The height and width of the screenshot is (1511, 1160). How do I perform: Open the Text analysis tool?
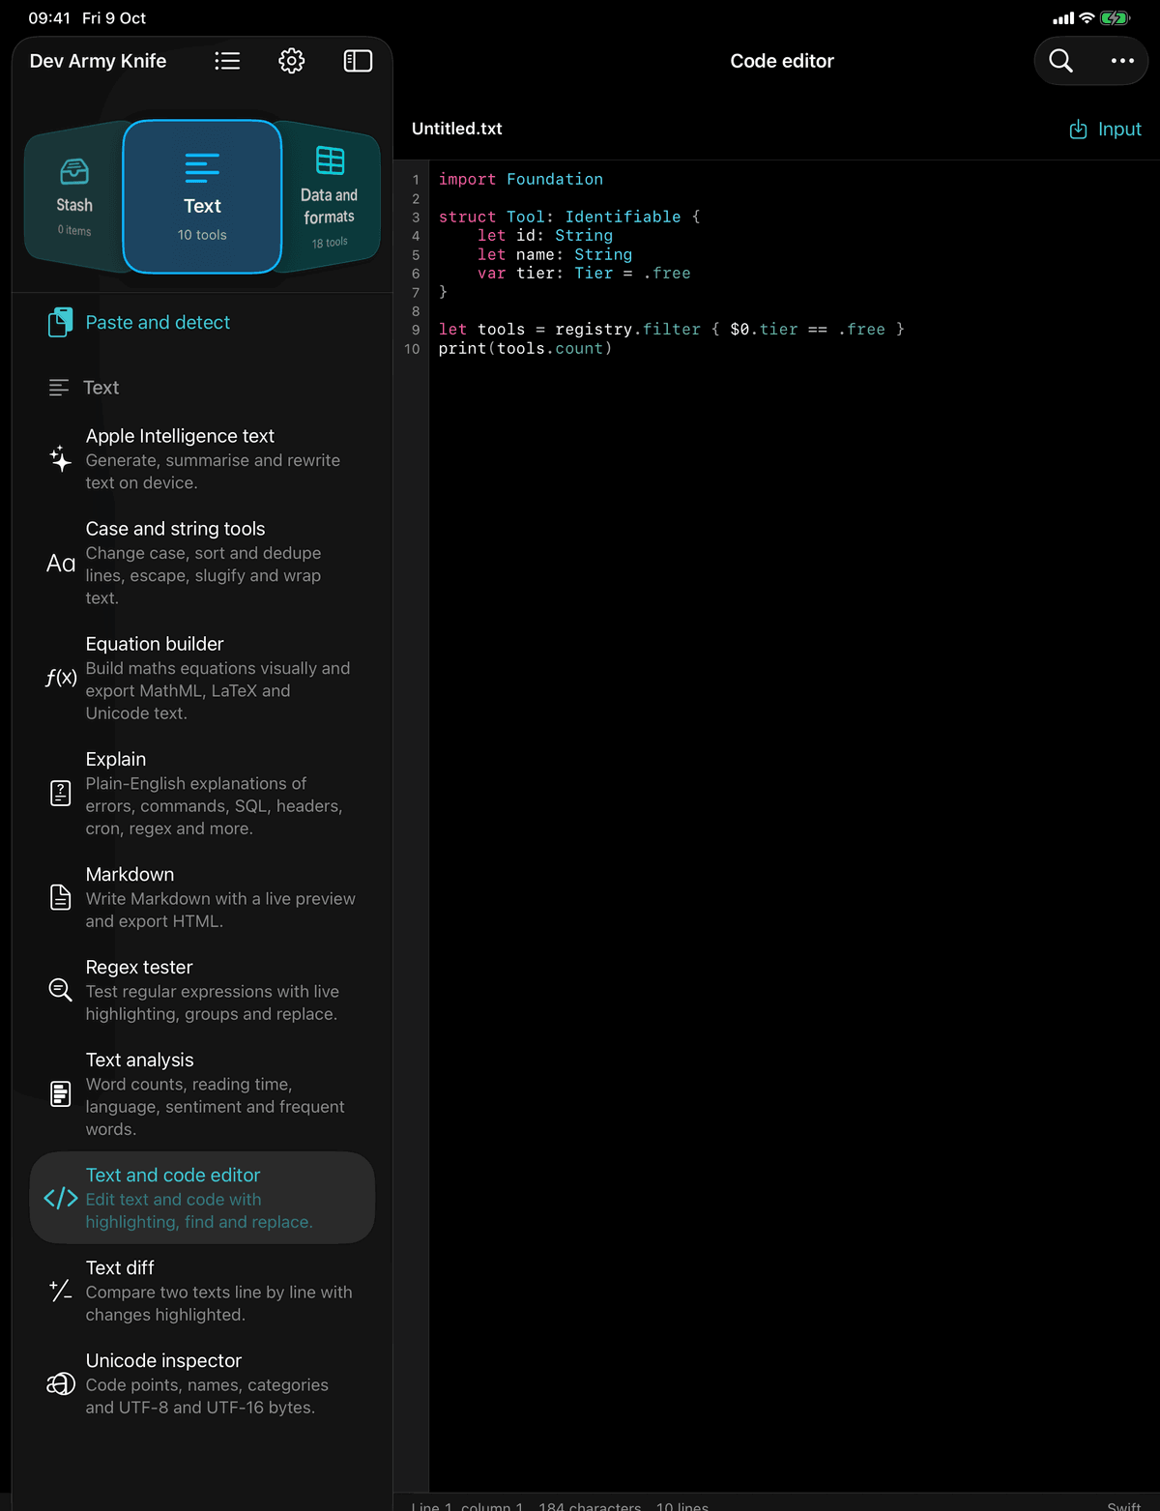point(202,1093)
